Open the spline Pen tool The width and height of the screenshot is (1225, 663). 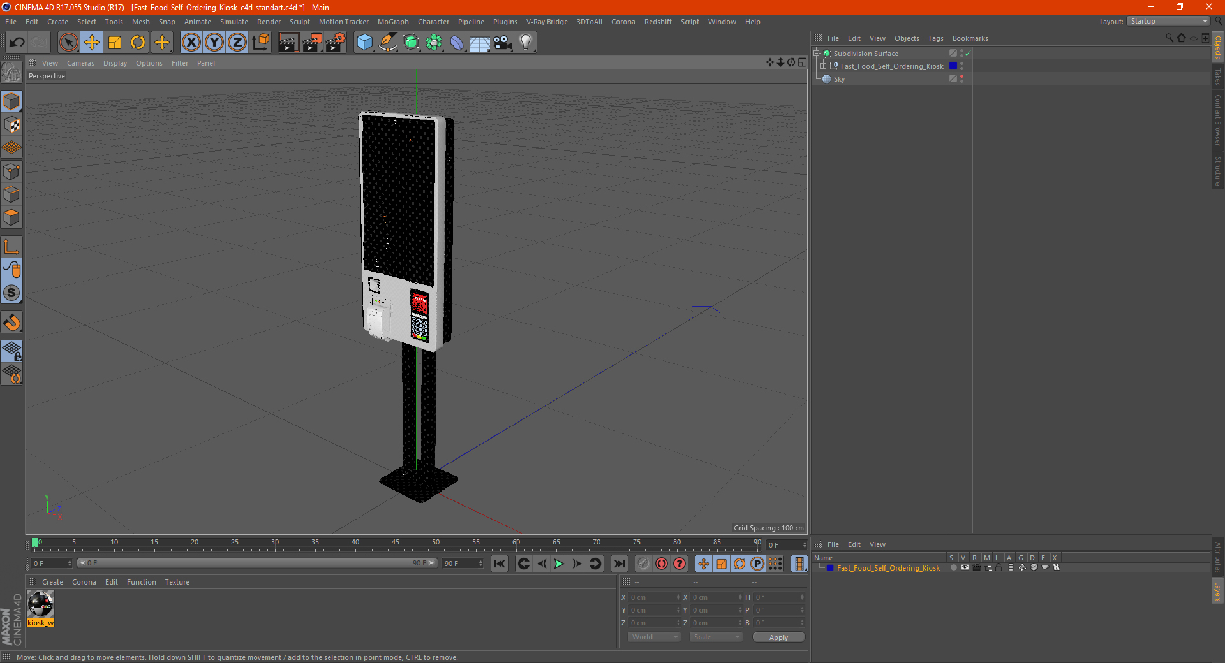pyautogui.click(x=388, y=43)
